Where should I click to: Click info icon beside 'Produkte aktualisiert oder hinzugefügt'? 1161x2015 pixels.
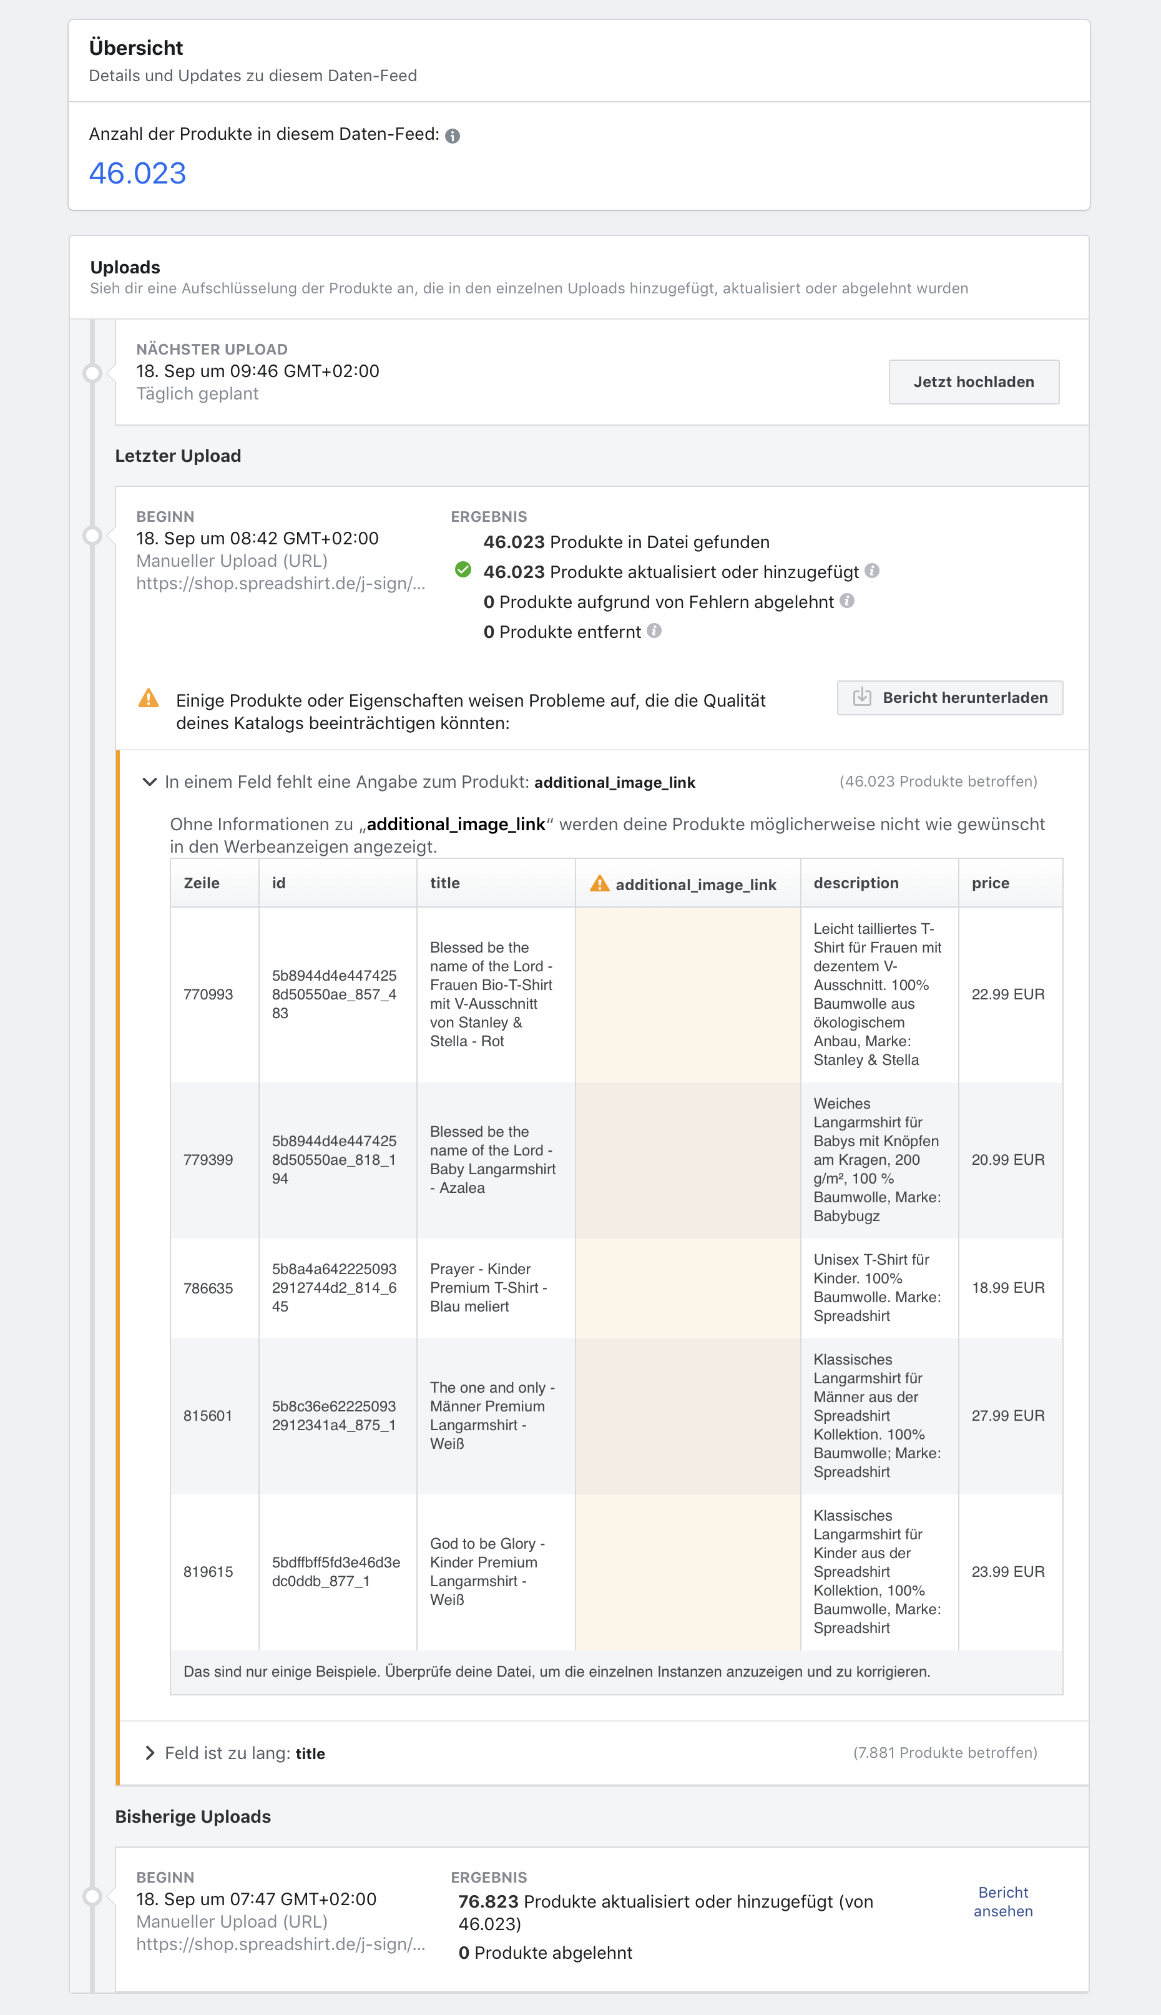click(x=873, y=571)
